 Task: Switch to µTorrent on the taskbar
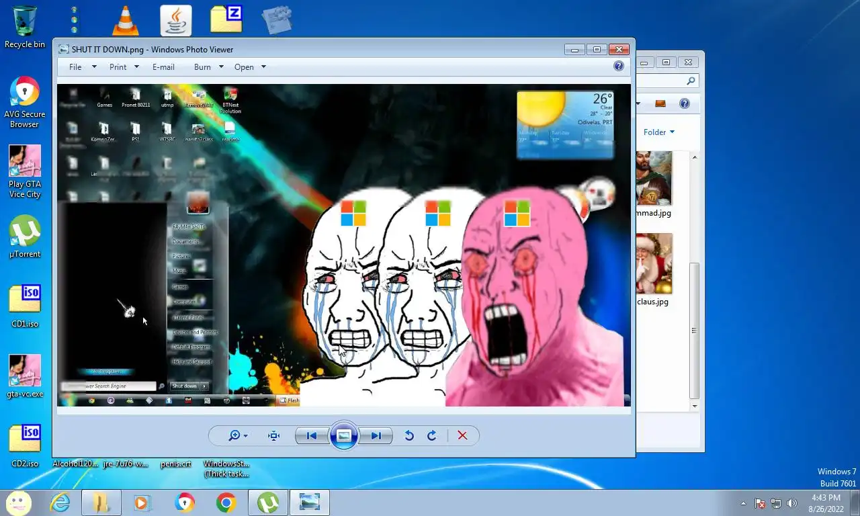coord(268,503)
